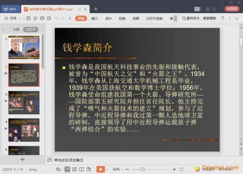Start slideshow with orange play button

tap(101, 169)
